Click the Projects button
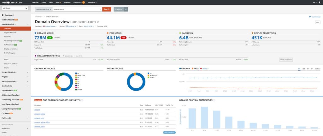323x136 pixels. click(x=119, y=9)
